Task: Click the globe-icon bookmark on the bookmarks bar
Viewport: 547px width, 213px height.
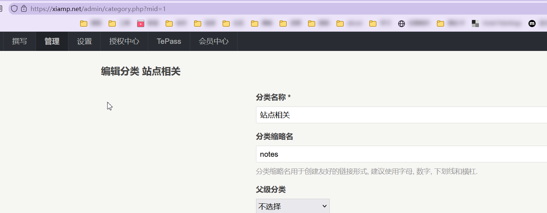Action: 402,23
